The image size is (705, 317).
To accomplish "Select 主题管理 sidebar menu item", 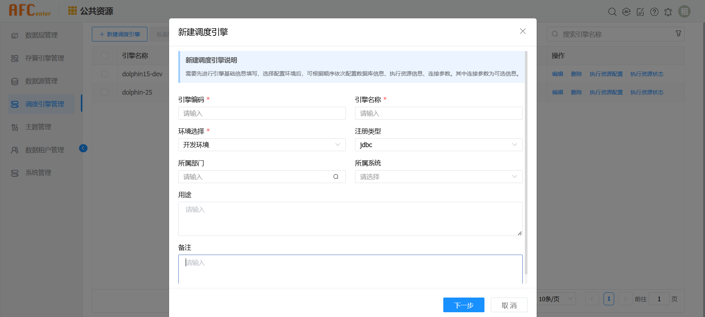I will pos(38,127).
